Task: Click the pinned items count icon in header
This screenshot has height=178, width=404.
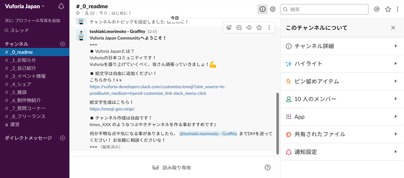Action: tap(103, 13)
